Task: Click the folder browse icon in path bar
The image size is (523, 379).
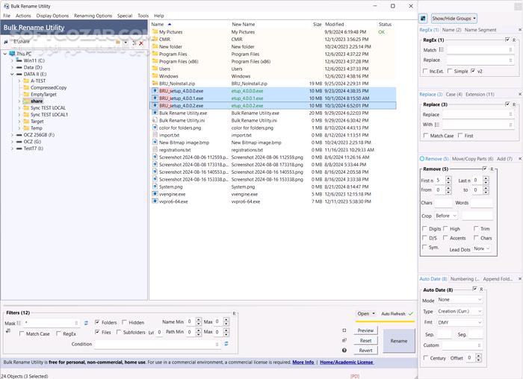Action: [118, 43]
